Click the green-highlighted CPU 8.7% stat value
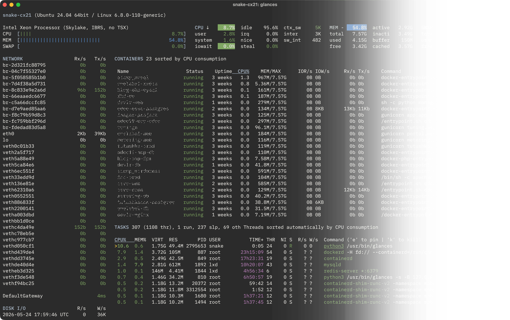The image size is (510, 320). (226, 28)
